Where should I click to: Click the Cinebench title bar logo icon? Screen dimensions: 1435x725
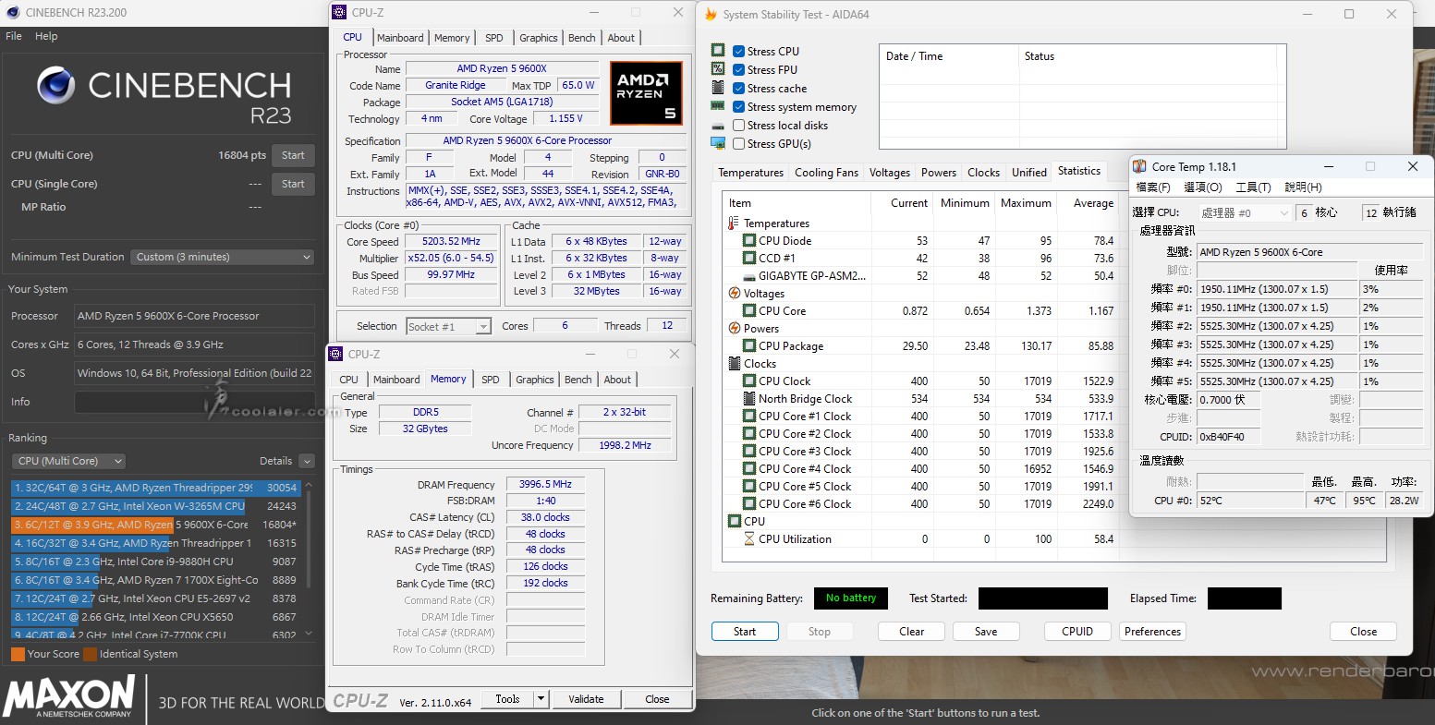point(12,13)
